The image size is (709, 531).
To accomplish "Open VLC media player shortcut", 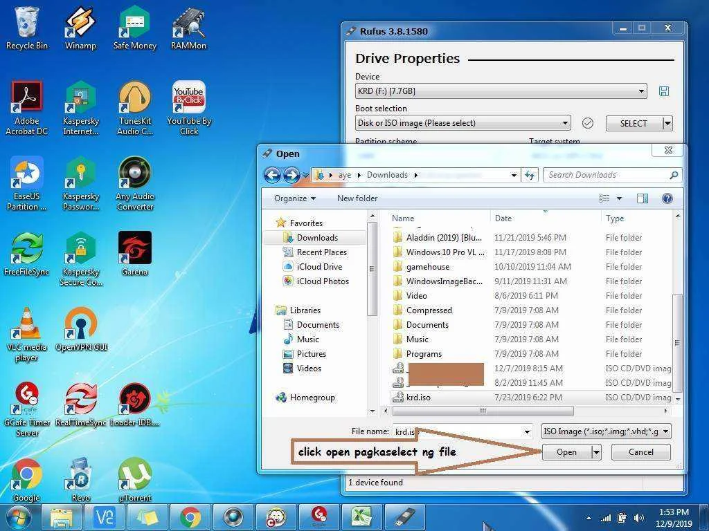I will (x=27, y=335).
